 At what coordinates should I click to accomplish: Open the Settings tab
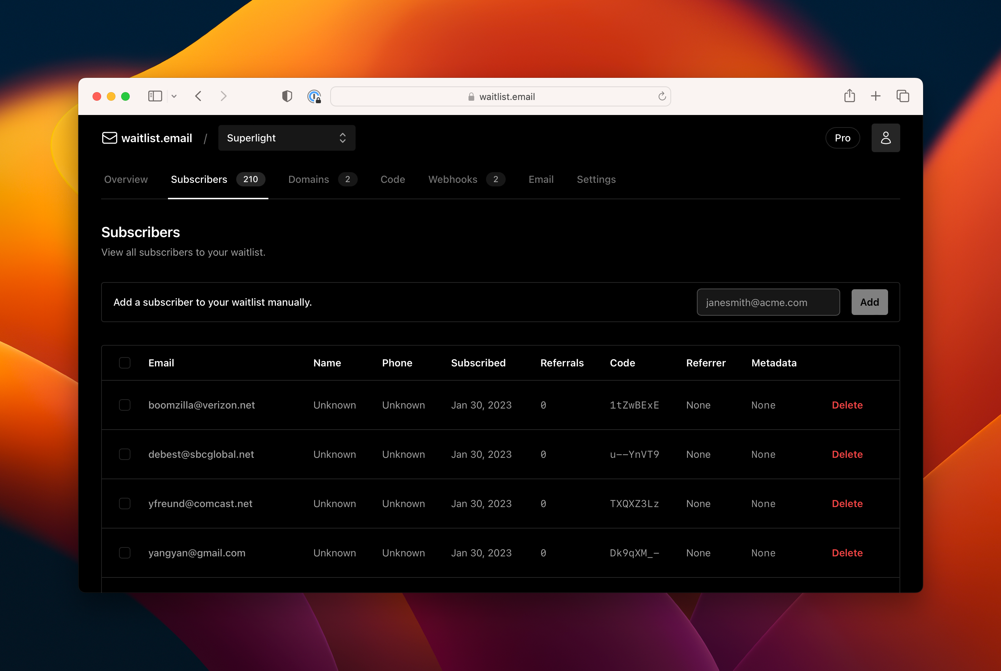(596, 179)
